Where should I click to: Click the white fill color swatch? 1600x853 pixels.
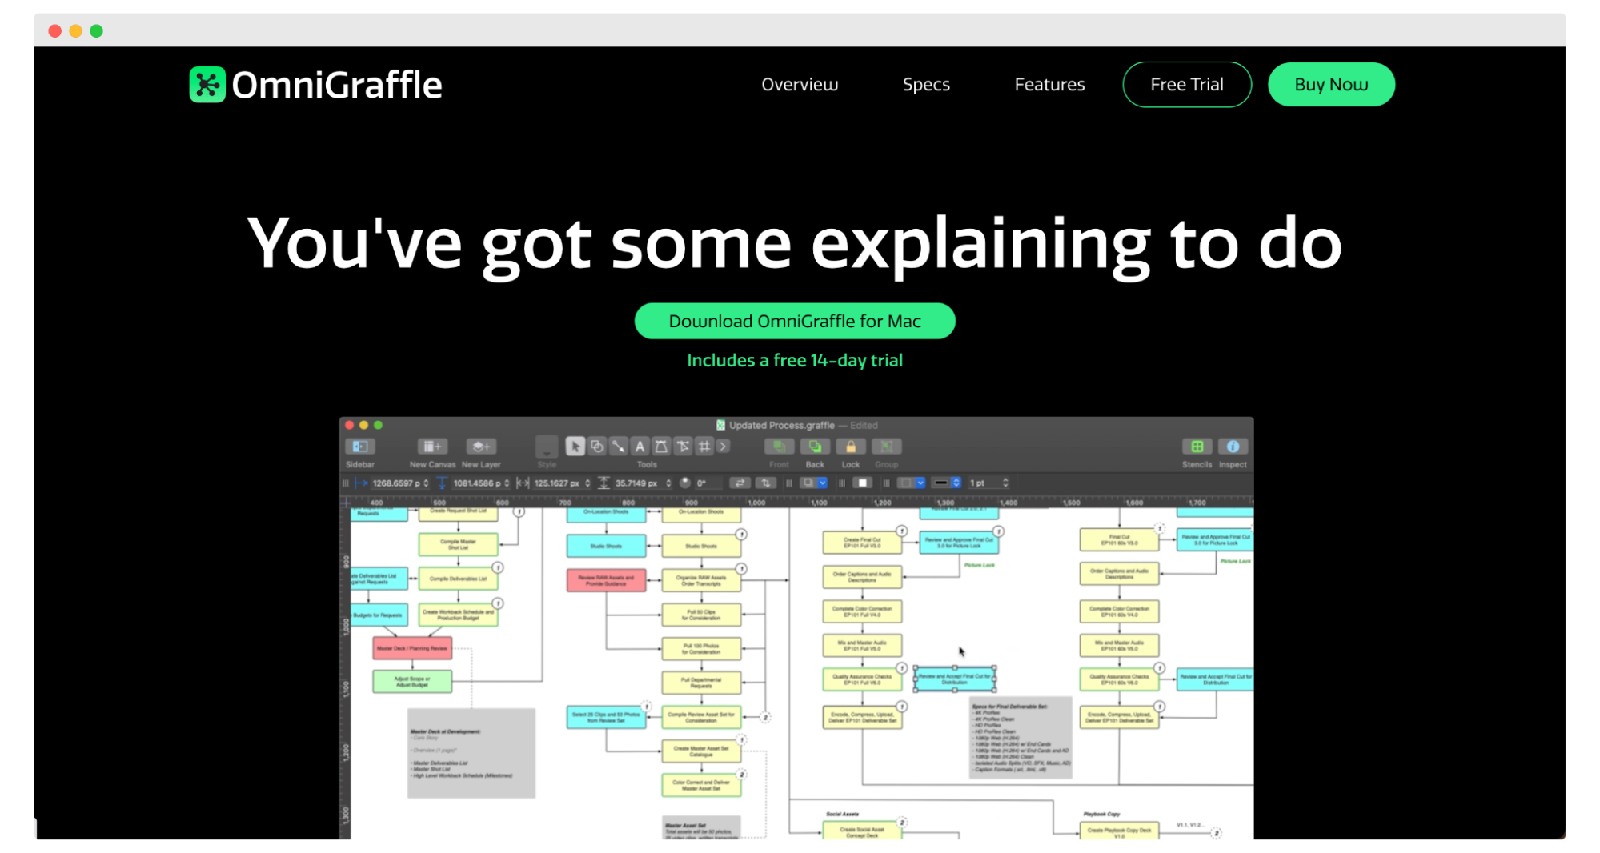(x=863, y=483)
